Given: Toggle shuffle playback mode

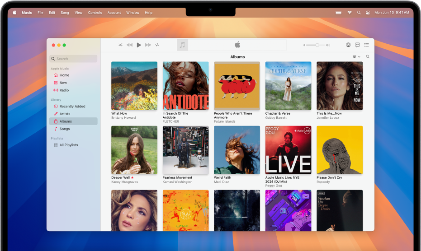Looking at the screenshot, I should 120,45.
